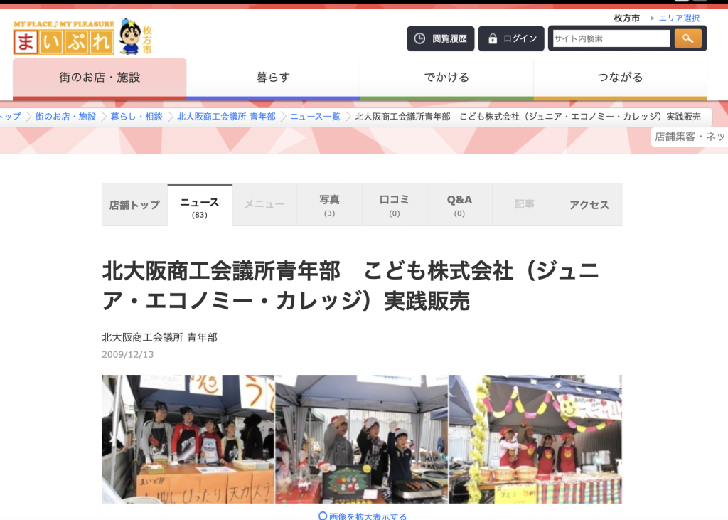
Task: Click the orange search magnifier button
Action: click(x=687, y=38)
